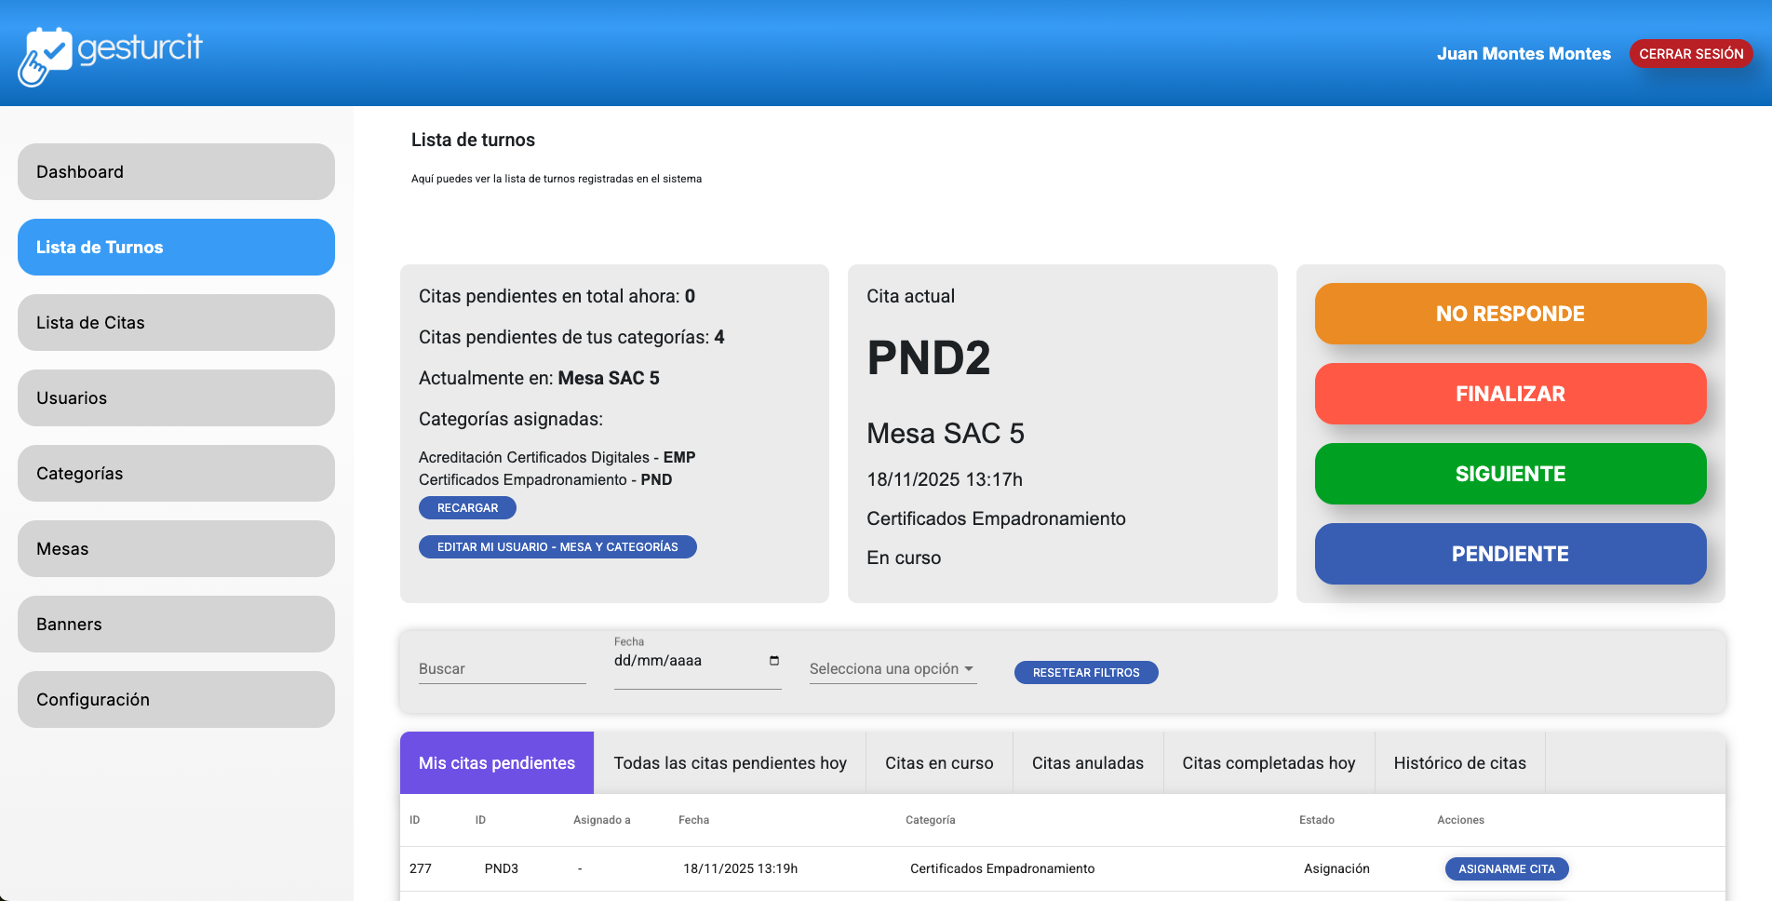Navigate to the Categorías section
Image resolution: width=1772 pixels, height=901 pixels.
[x=175, y=473]
